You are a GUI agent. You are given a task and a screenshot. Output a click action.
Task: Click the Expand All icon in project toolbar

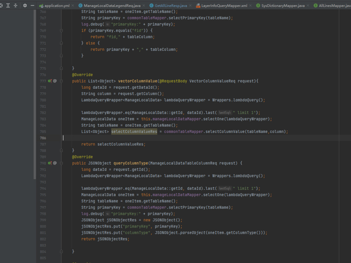8,5
